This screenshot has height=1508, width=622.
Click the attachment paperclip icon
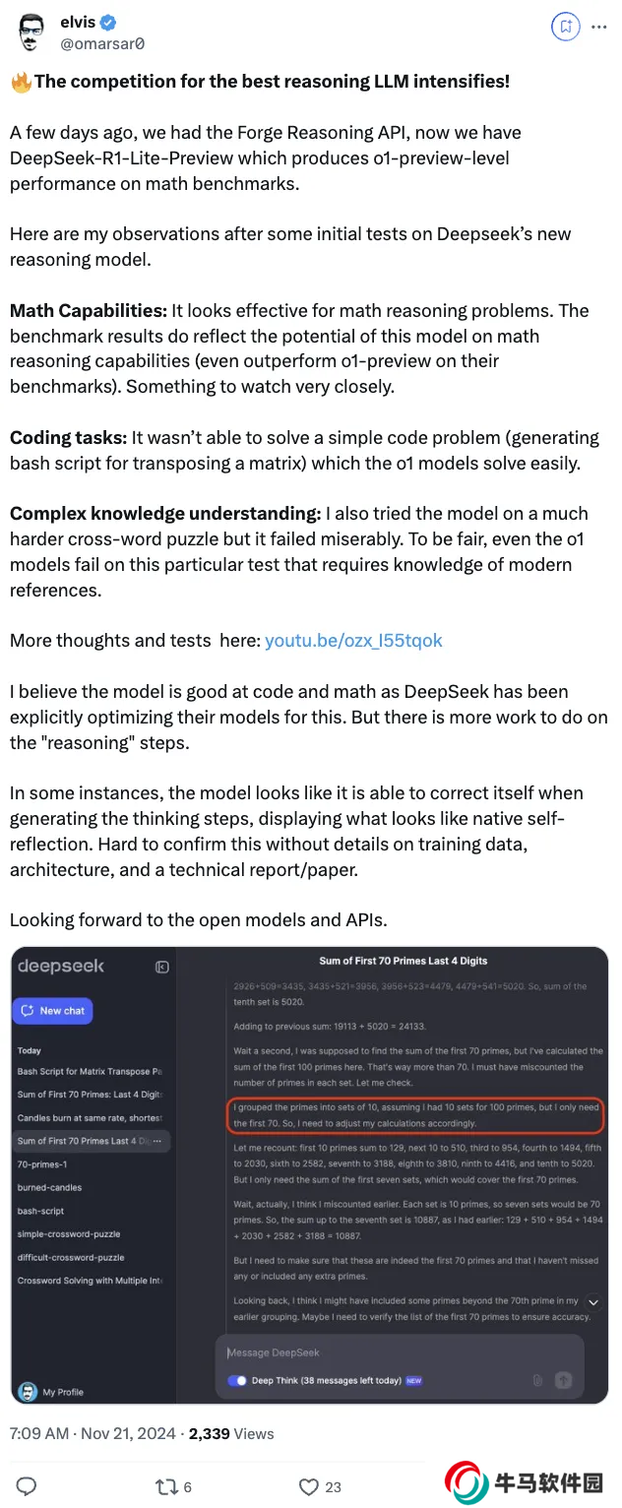coord(537,1380)
